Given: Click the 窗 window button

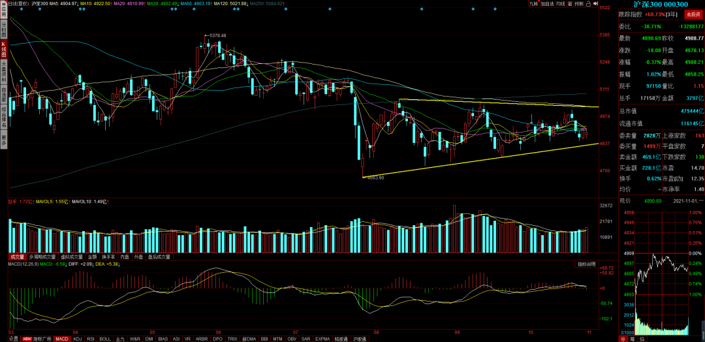Looking at the screenshot, I should 570,4.
